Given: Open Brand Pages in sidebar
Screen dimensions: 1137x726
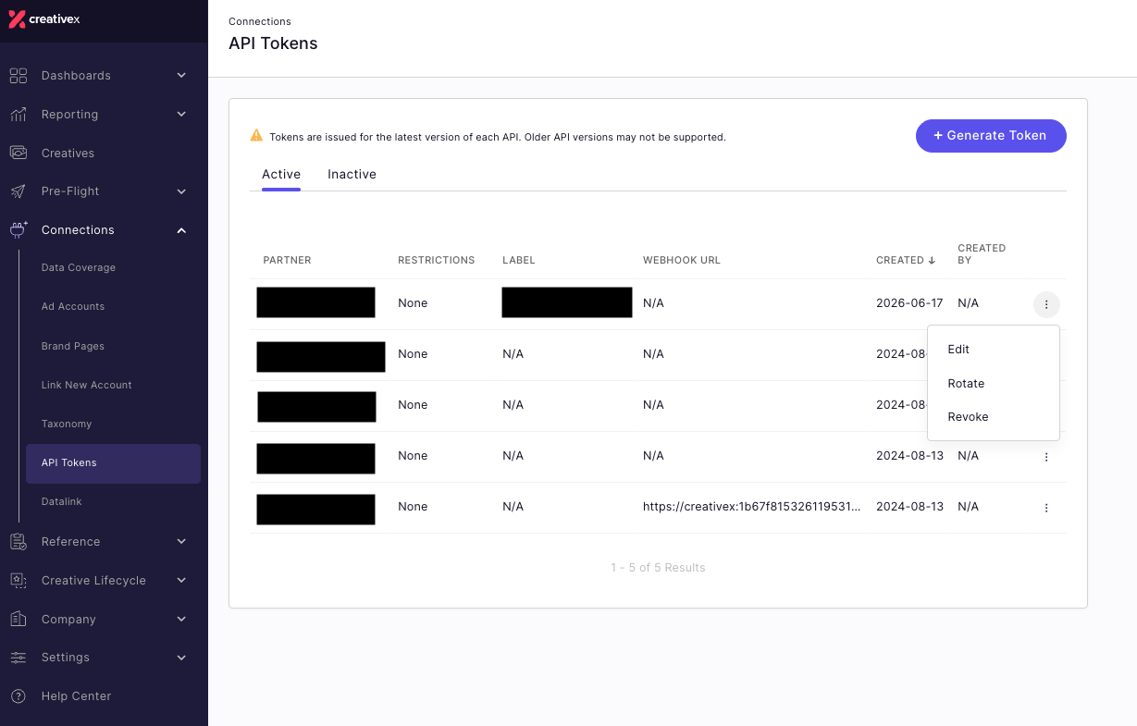Looking at the screenshot, I should [x=73, y=346].
